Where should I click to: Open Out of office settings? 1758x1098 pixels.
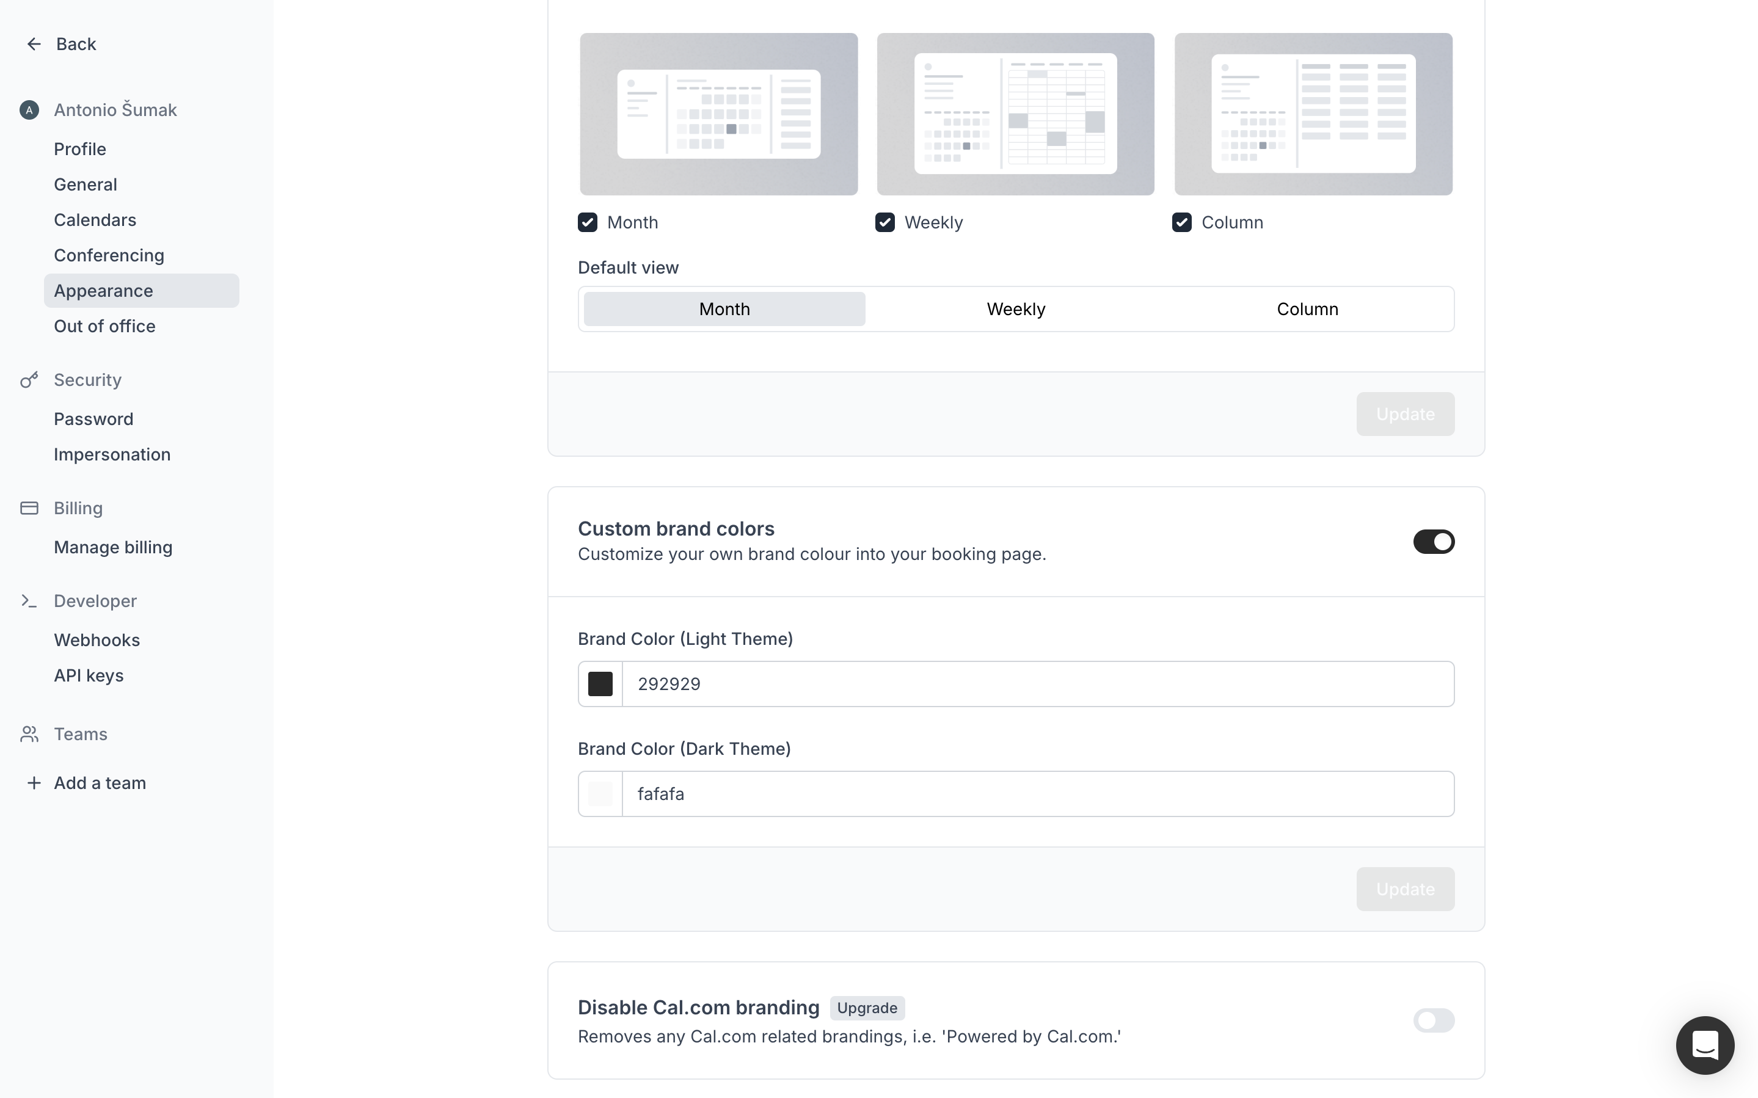click(x=104, y=326)
